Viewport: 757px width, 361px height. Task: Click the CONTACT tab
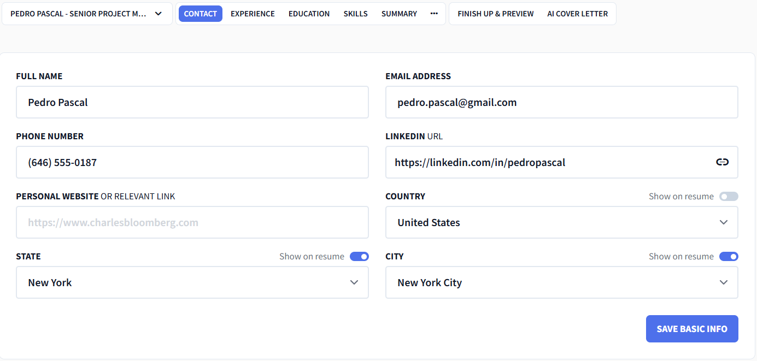click(x=200, y=13)
